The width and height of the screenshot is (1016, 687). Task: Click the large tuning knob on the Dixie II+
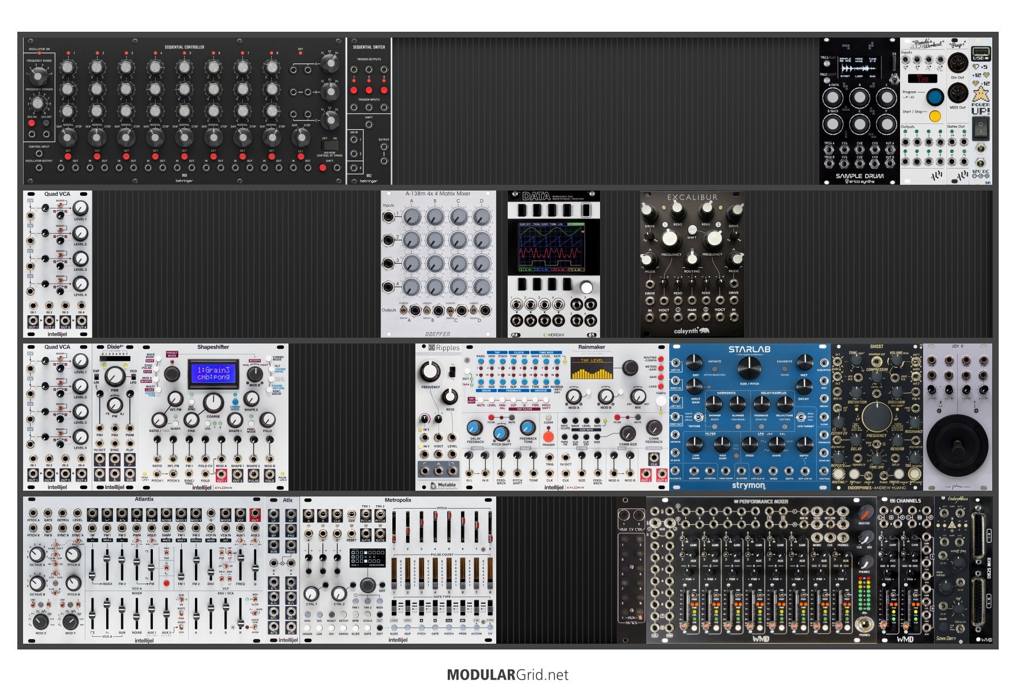point(115,376)
